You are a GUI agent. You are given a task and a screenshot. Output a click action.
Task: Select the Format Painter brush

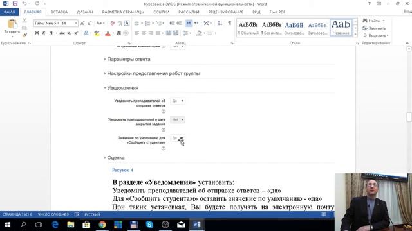pyautogui.click(x=24, y=35)
